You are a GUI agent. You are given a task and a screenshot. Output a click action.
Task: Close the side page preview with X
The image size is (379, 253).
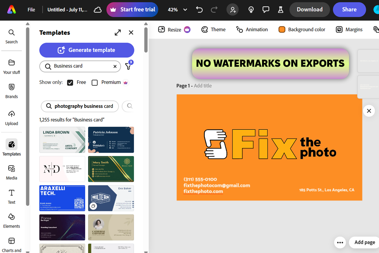[x=369, y=111]
